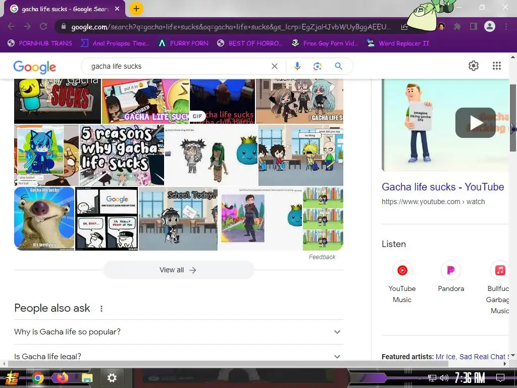Image resolution: width=517 pixels, height=388 pixels.
Task: Open the Google FBI comic image
Action: [x=107, y=218]
